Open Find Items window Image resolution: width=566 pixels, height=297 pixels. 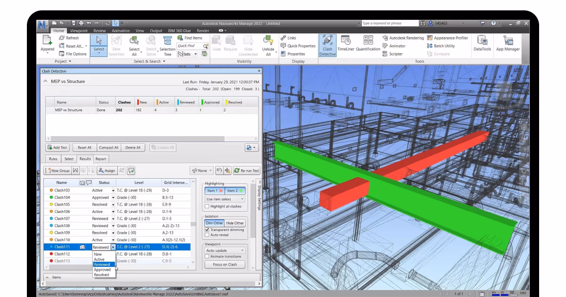coord(190,38)
